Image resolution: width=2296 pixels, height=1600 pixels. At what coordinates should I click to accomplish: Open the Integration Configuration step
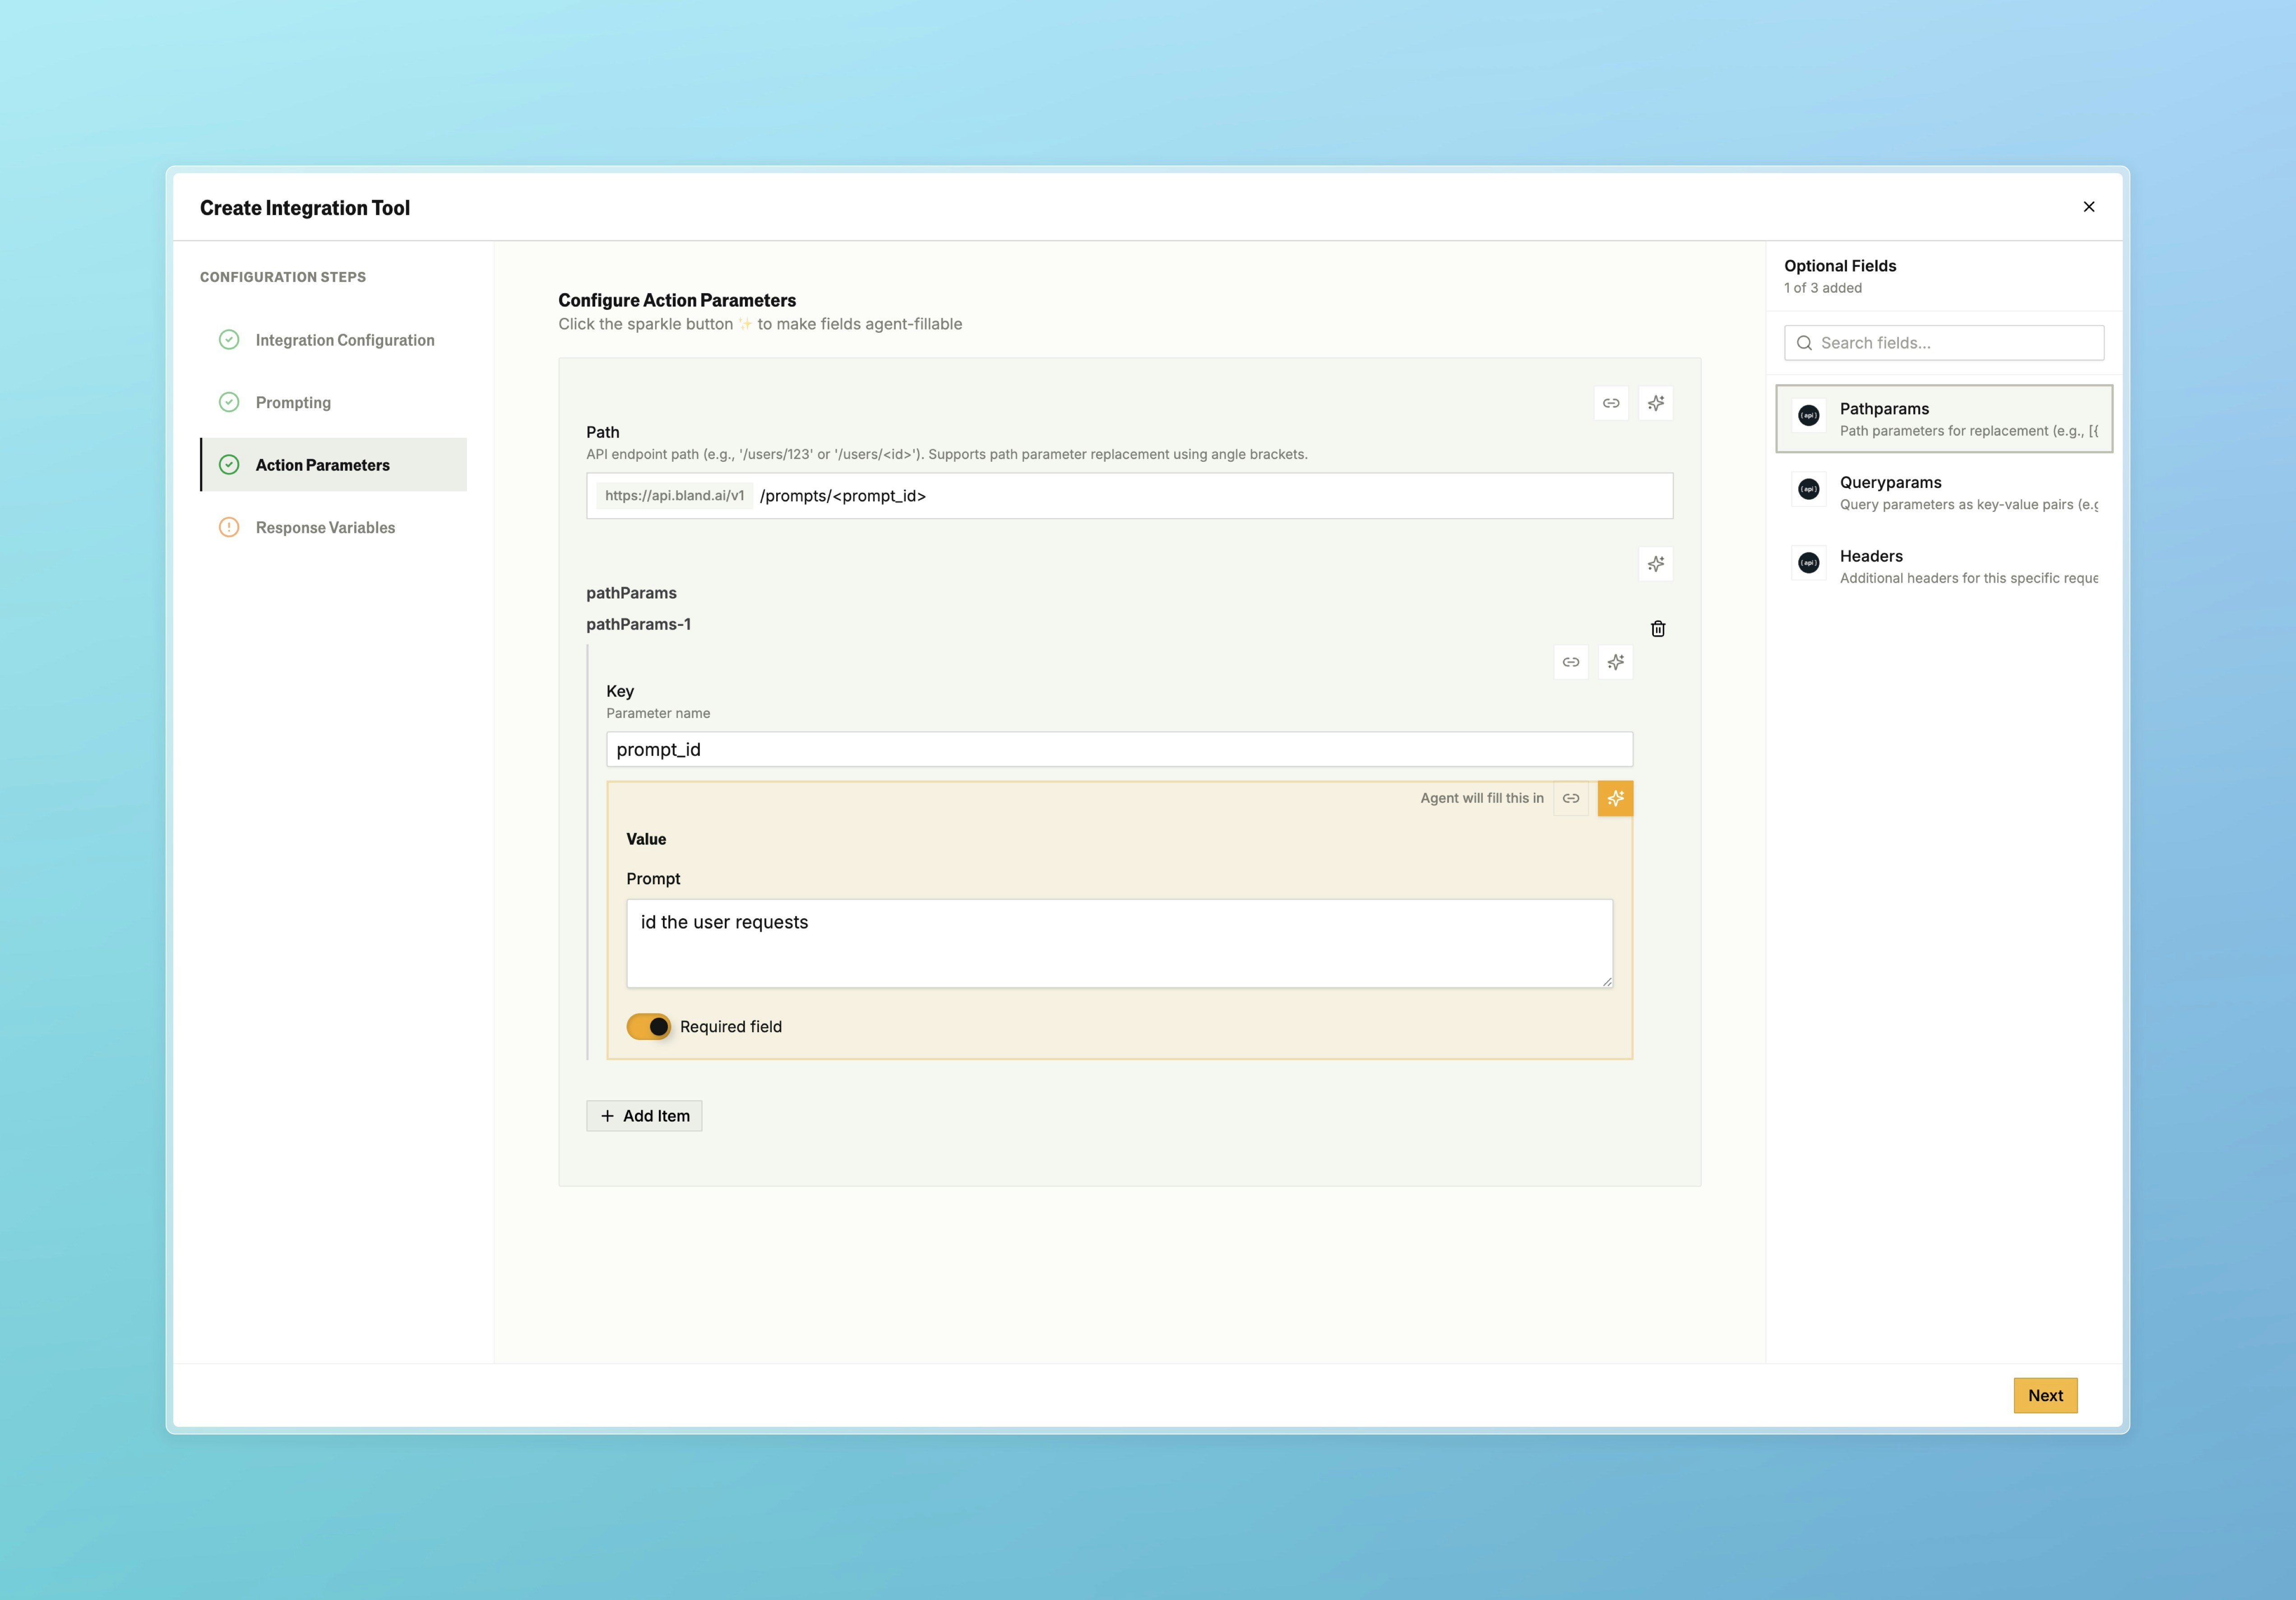coord(344,340)
